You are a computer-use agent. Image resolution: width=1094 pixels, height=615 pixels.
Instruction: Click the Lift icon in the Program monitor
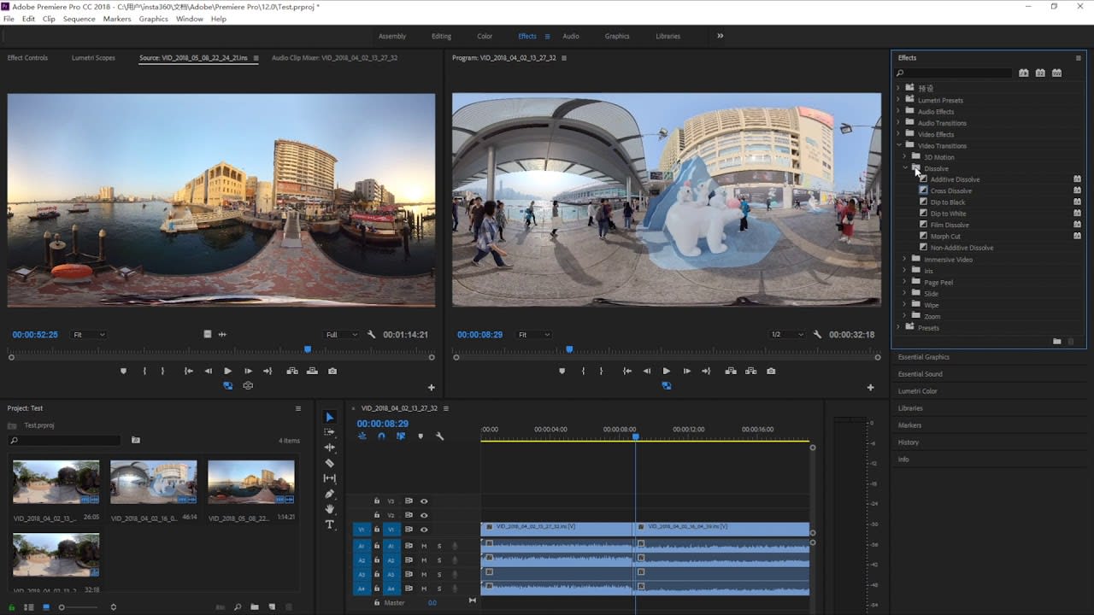[x=731, y=371]
